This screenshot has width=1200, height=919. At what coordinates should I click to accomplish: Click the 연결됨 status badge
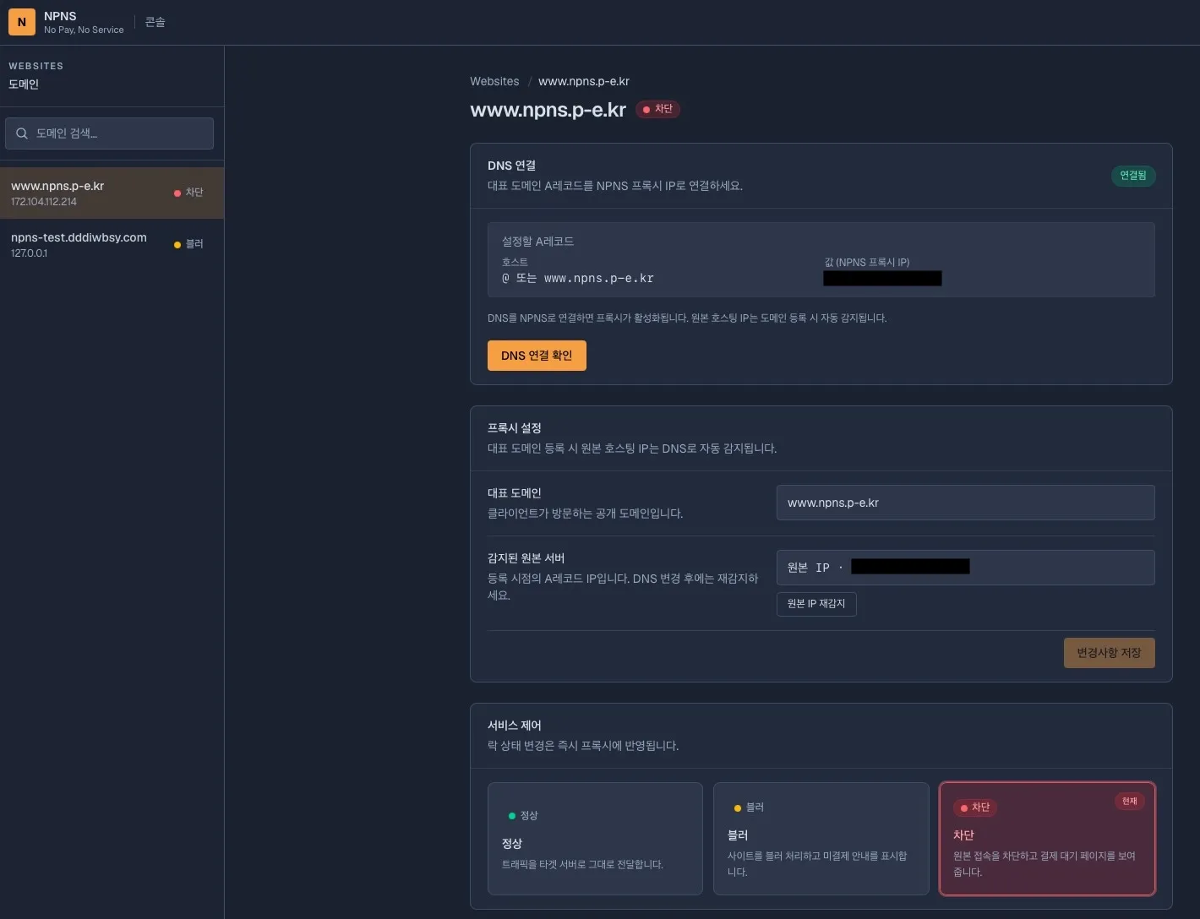pyautogui.click(x=1133, y=176)
